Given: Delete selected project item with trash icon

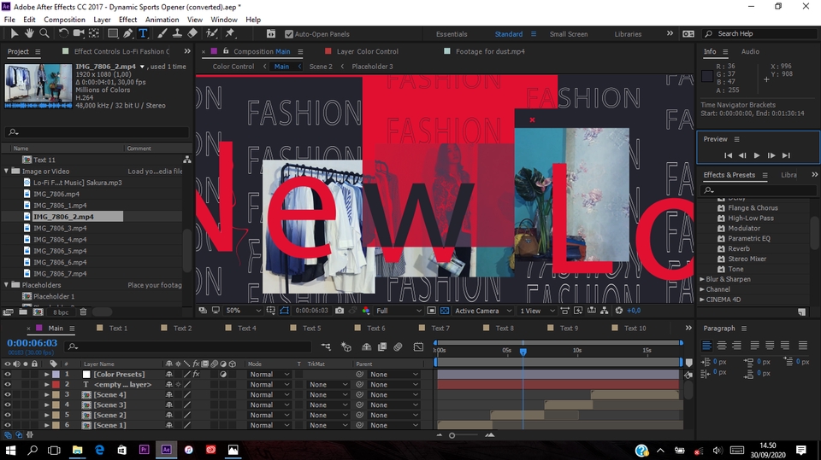Looking at the screenshot, I should (x=83, y=312).
